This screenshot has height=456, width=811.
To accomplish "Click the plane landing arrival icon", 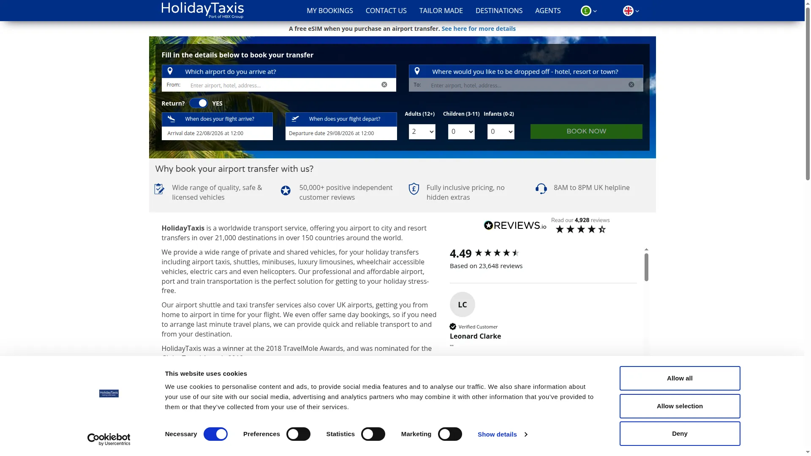I will click(x=171, y=119).
